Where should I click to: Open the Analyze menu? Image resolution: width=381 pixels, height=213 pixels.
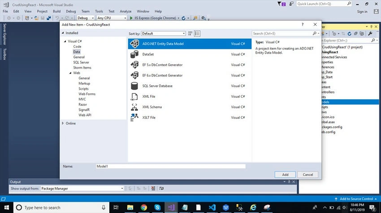click(x=126, y=11)
